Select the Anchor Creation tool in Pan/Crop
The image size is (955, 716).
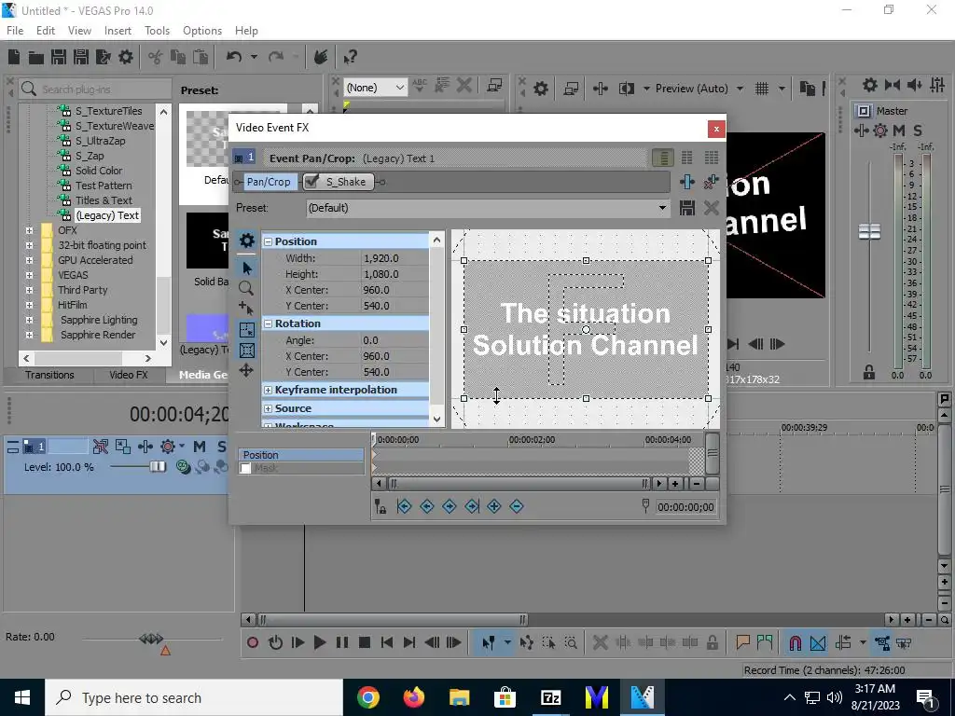tap(246, 308)
